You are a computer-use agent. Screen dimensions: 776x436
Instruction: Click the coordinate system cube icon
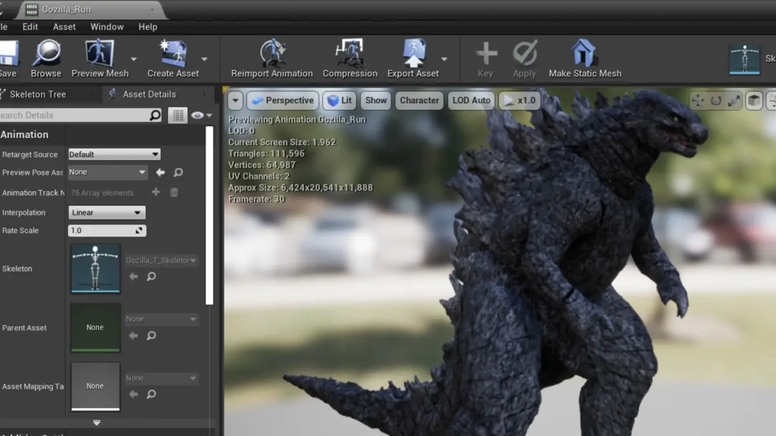pyautogui.click(x=753, y=101)
